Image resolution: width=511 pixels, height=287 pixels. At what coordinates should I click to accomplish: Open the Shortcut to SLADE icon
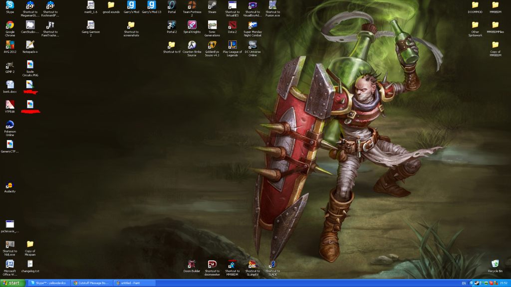pyautogui.click(x=272, y=265)
